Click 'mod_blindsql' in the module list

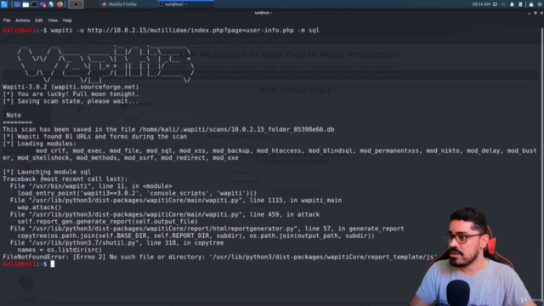330,151
